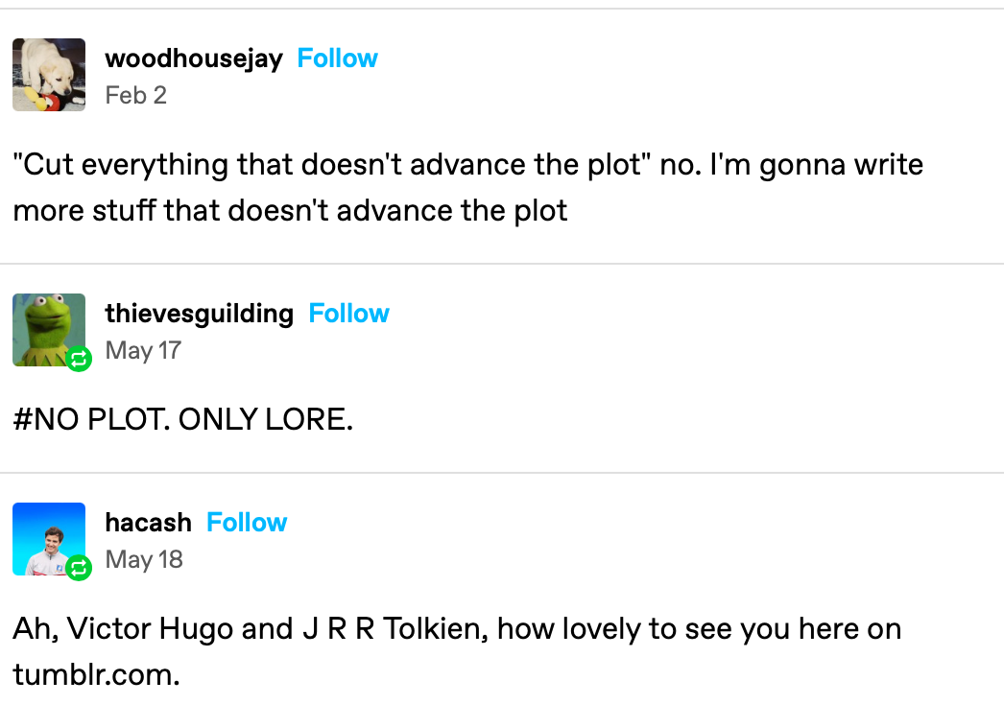
Task: Click the Victor Hugo and Tolkien reply line
Action: (x=456, y=630)
